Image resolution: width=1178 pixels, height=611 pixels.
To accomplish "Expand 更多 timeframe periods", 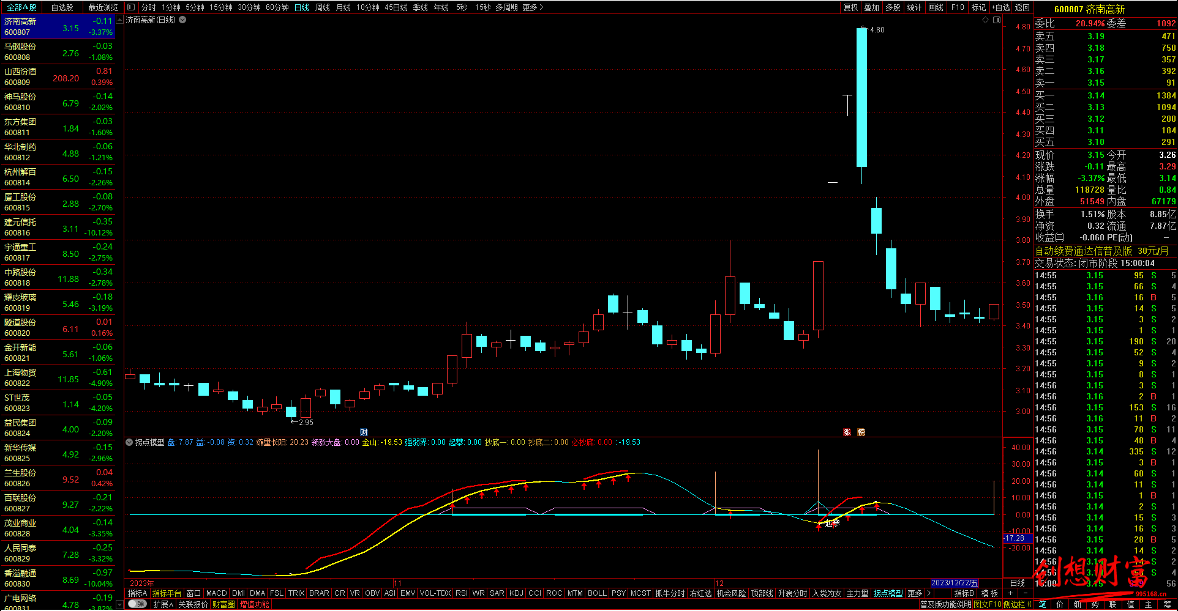I will click(x=533, y=7).
